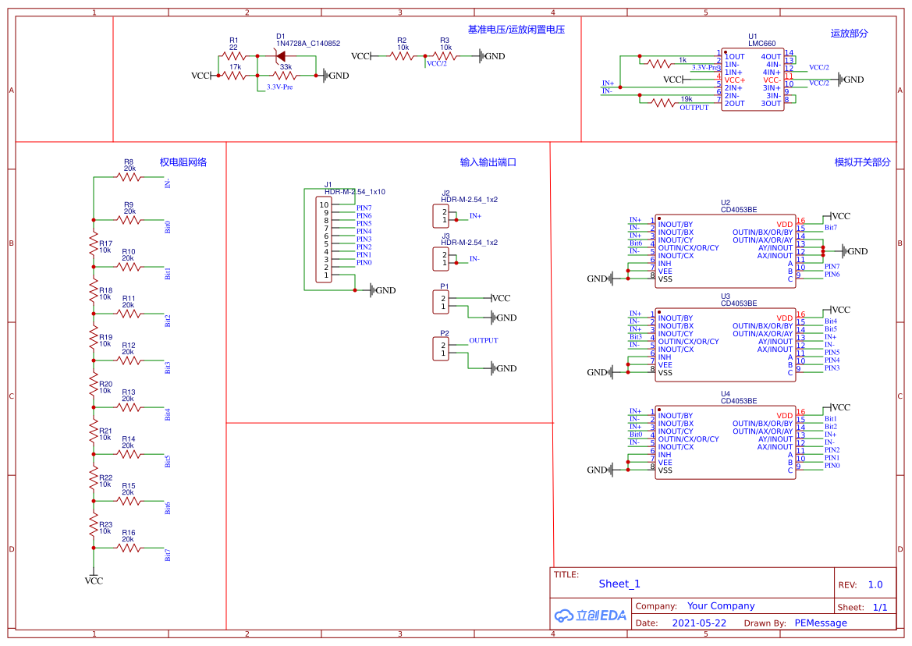Click the 4OUT pin label on U1
This screenshot has height=646, width=912.
[x=772, y=57]
